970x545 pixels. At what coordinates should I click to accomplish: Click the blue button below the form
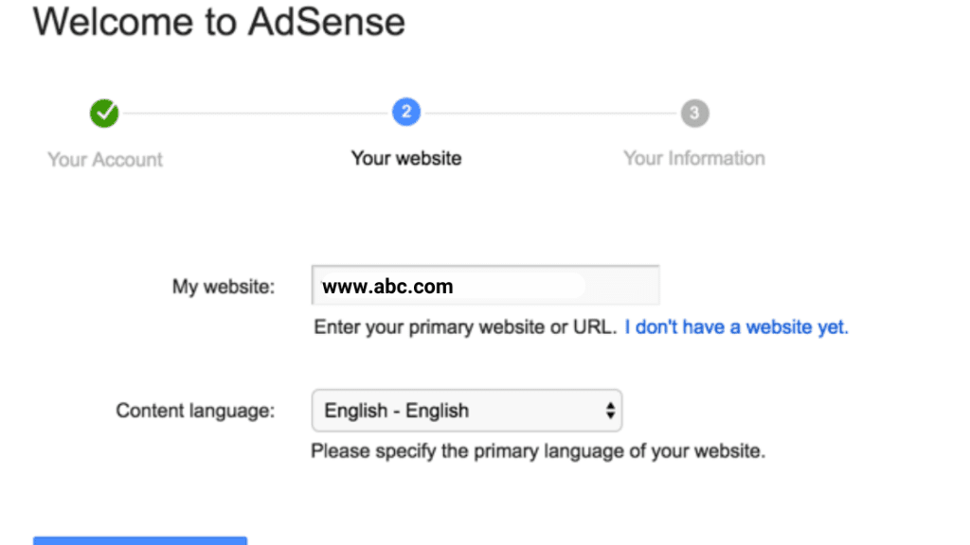pos(140,540)
